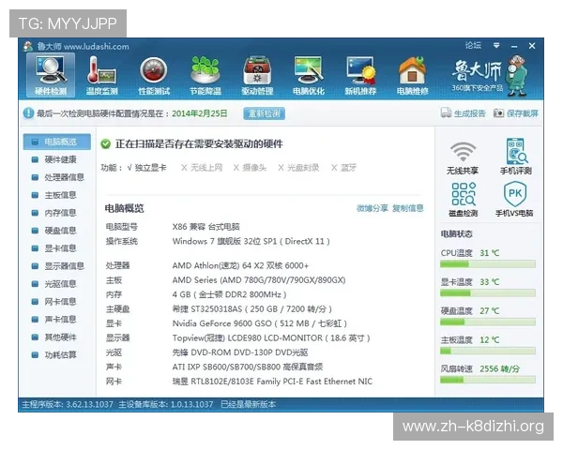Open 性能测试 performance test
Screen dimensions: 563x450
(154, 75)
